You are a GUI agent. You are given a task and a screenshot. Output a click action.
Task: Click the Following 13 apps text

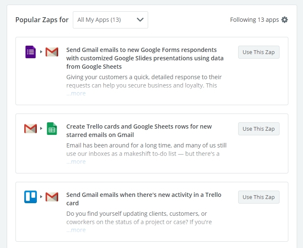[254, 20]
